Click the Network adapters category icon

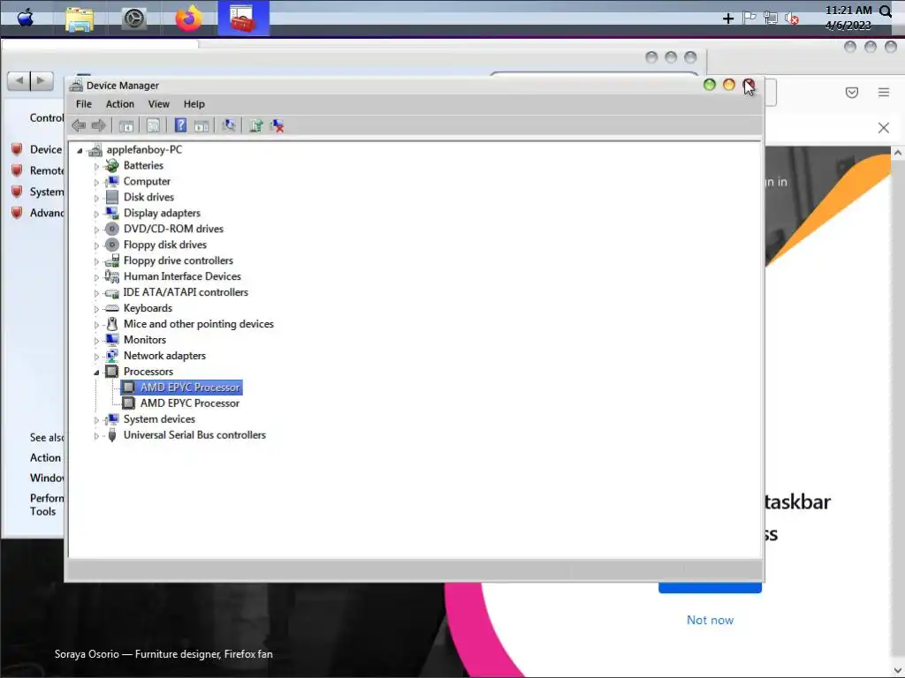[112, 356]
